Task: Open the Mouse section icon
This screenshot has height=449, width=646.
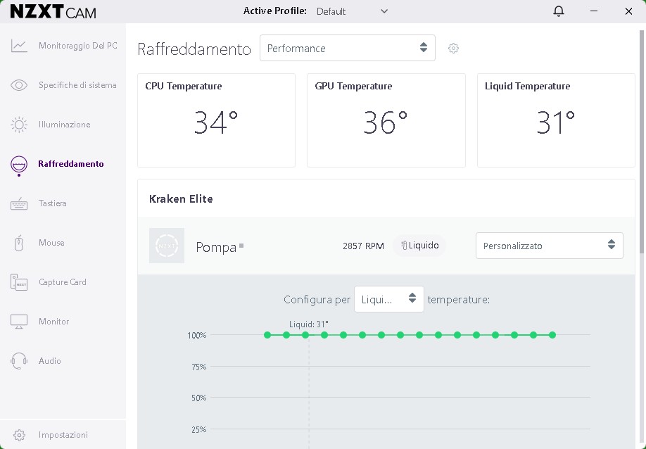Action: coord(19,243)
